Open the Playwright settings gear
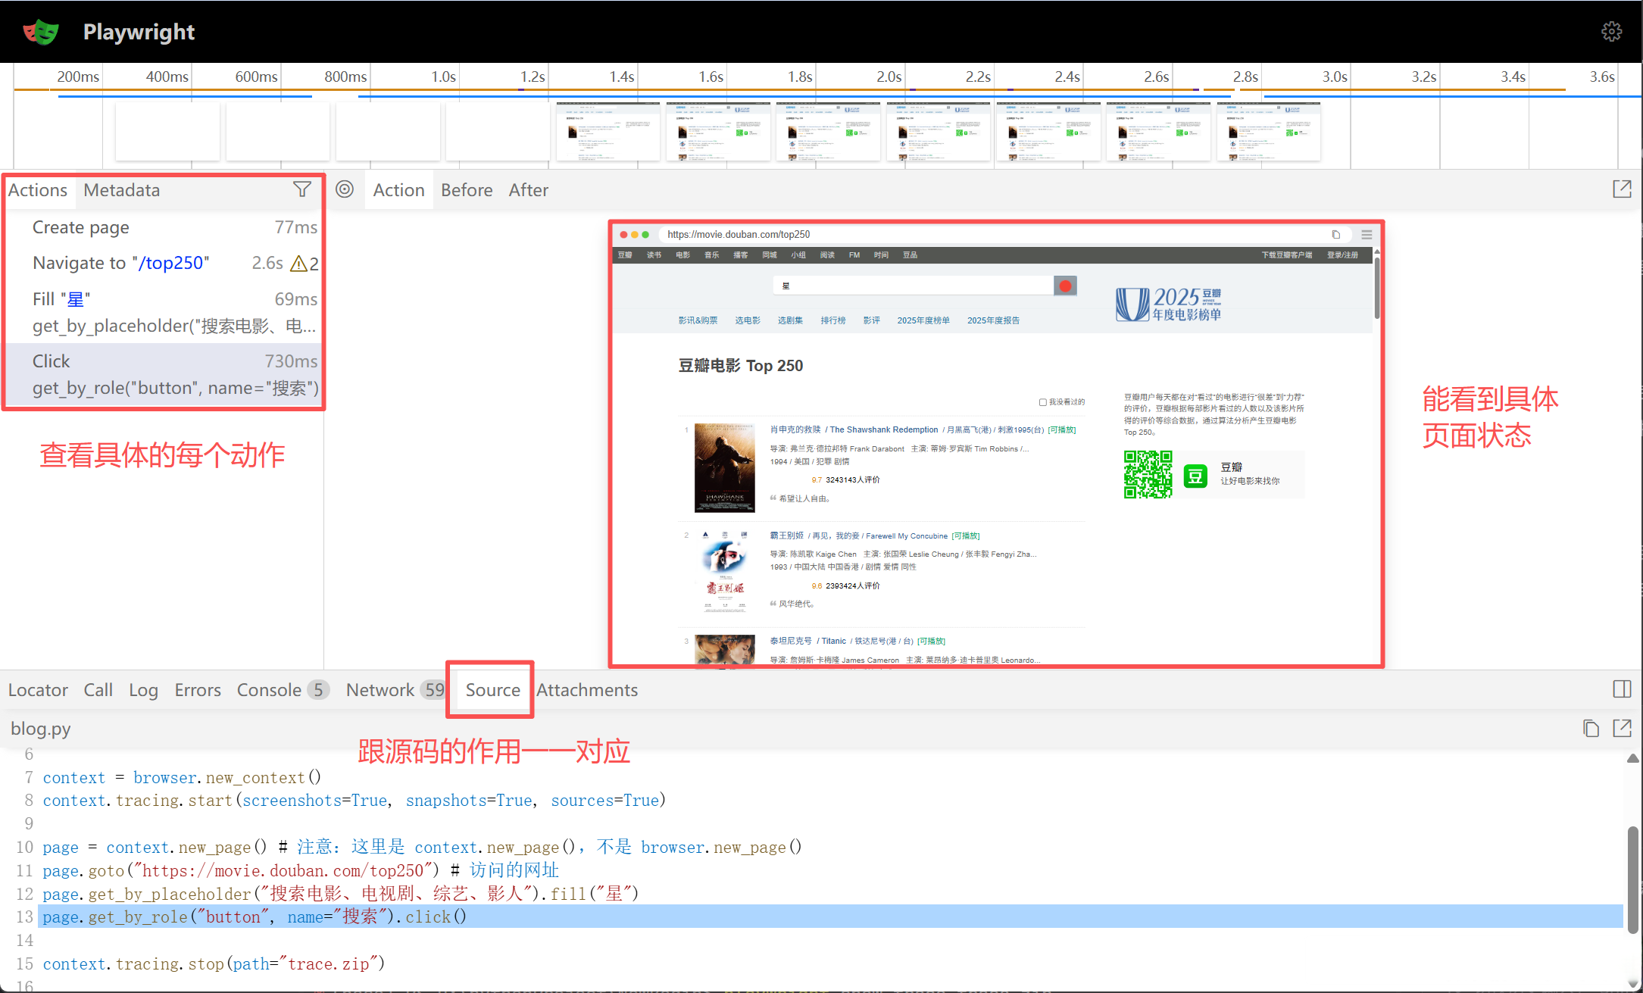The image size is (1643, 993). pos(1611,31)
